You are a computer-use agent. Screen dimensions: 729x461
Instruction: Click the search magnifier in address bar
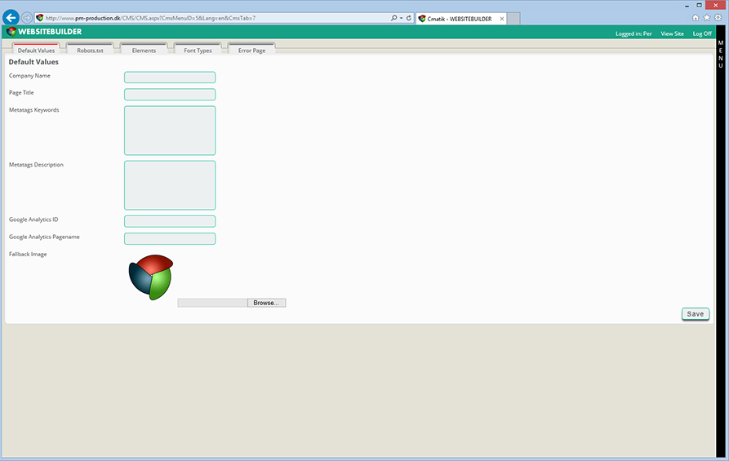point(393,17)
